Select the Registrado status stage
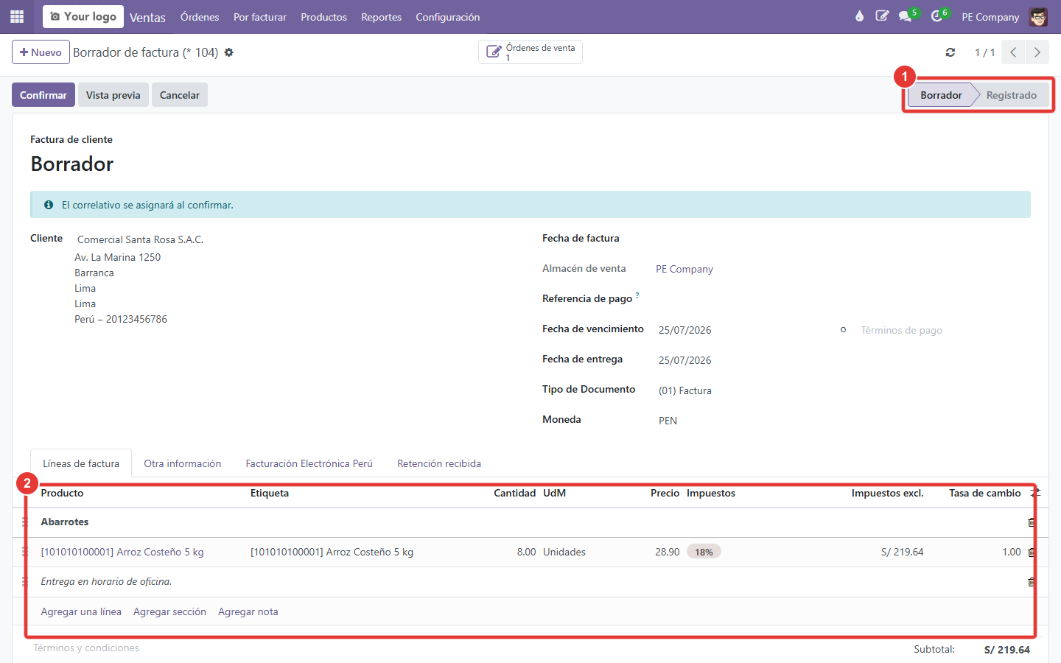Screen dimensions: 1061x663 (x=1012, y=95)
